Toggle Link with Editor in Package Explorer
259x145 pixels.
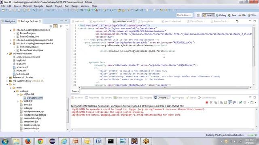(55, 26)
